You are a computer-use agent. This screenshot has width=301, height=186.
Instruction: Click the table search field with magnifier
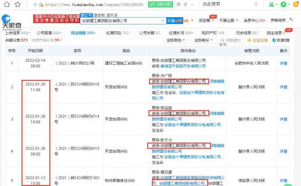click(x=231, y=40)
